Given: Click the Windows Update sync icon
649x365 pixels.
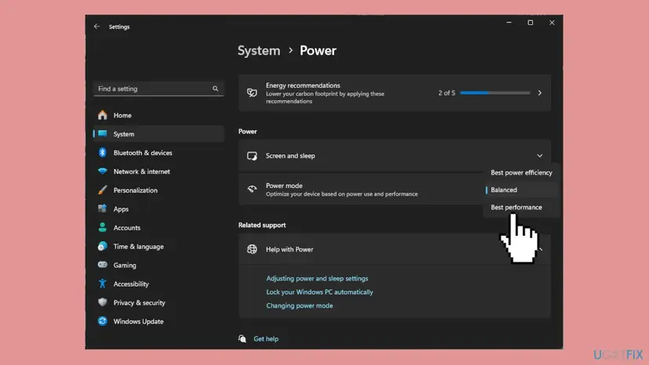Looking at the screenshot, I should click(x=103, y=321).
